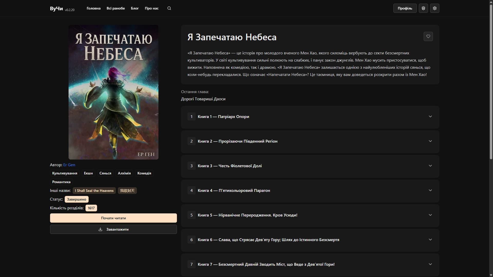Viewport: 493px width, 277px height.
Task: Click the 1617 chapter count badge
Action: 91,208
